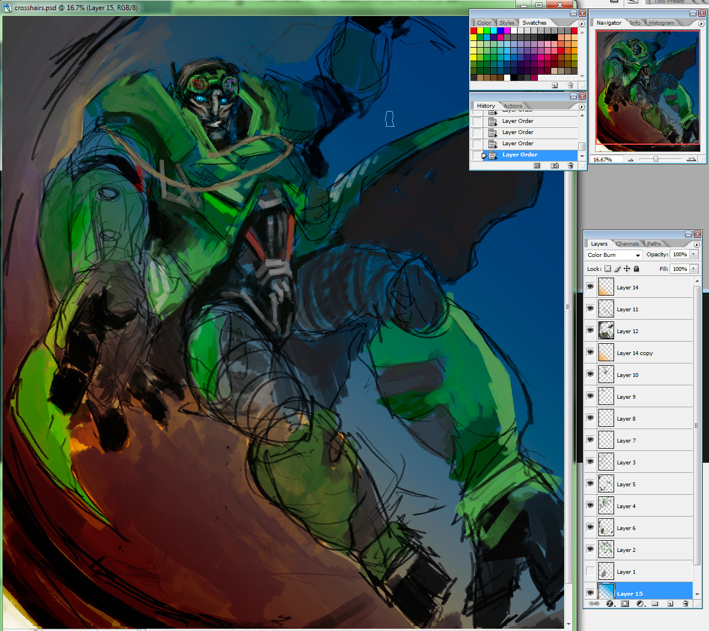Click the crosshairs.psd document icon in title bar
Screen dimensions: 709x631
click(8, 7)
